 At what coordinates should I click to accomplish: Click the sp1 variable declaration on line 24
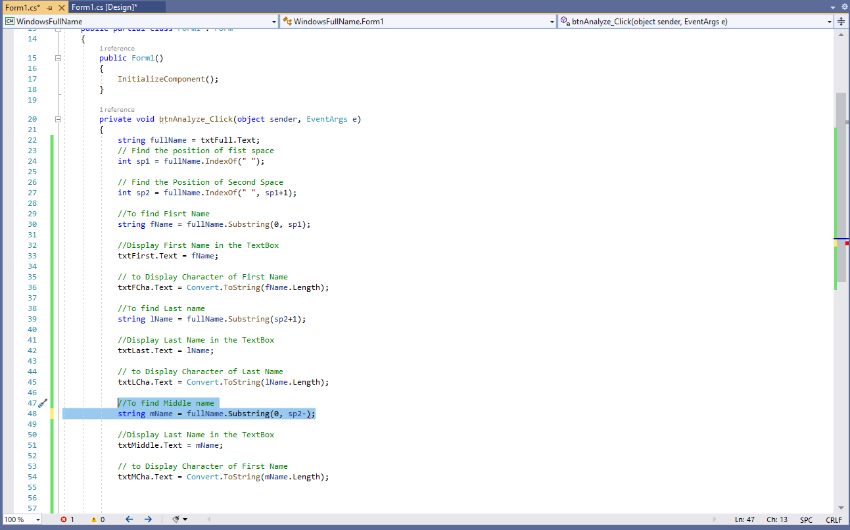pyautogui.click(x=143, y=161)
